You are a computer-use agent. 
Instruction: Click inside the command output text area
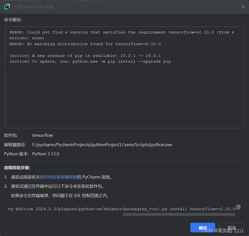point(124,77)
